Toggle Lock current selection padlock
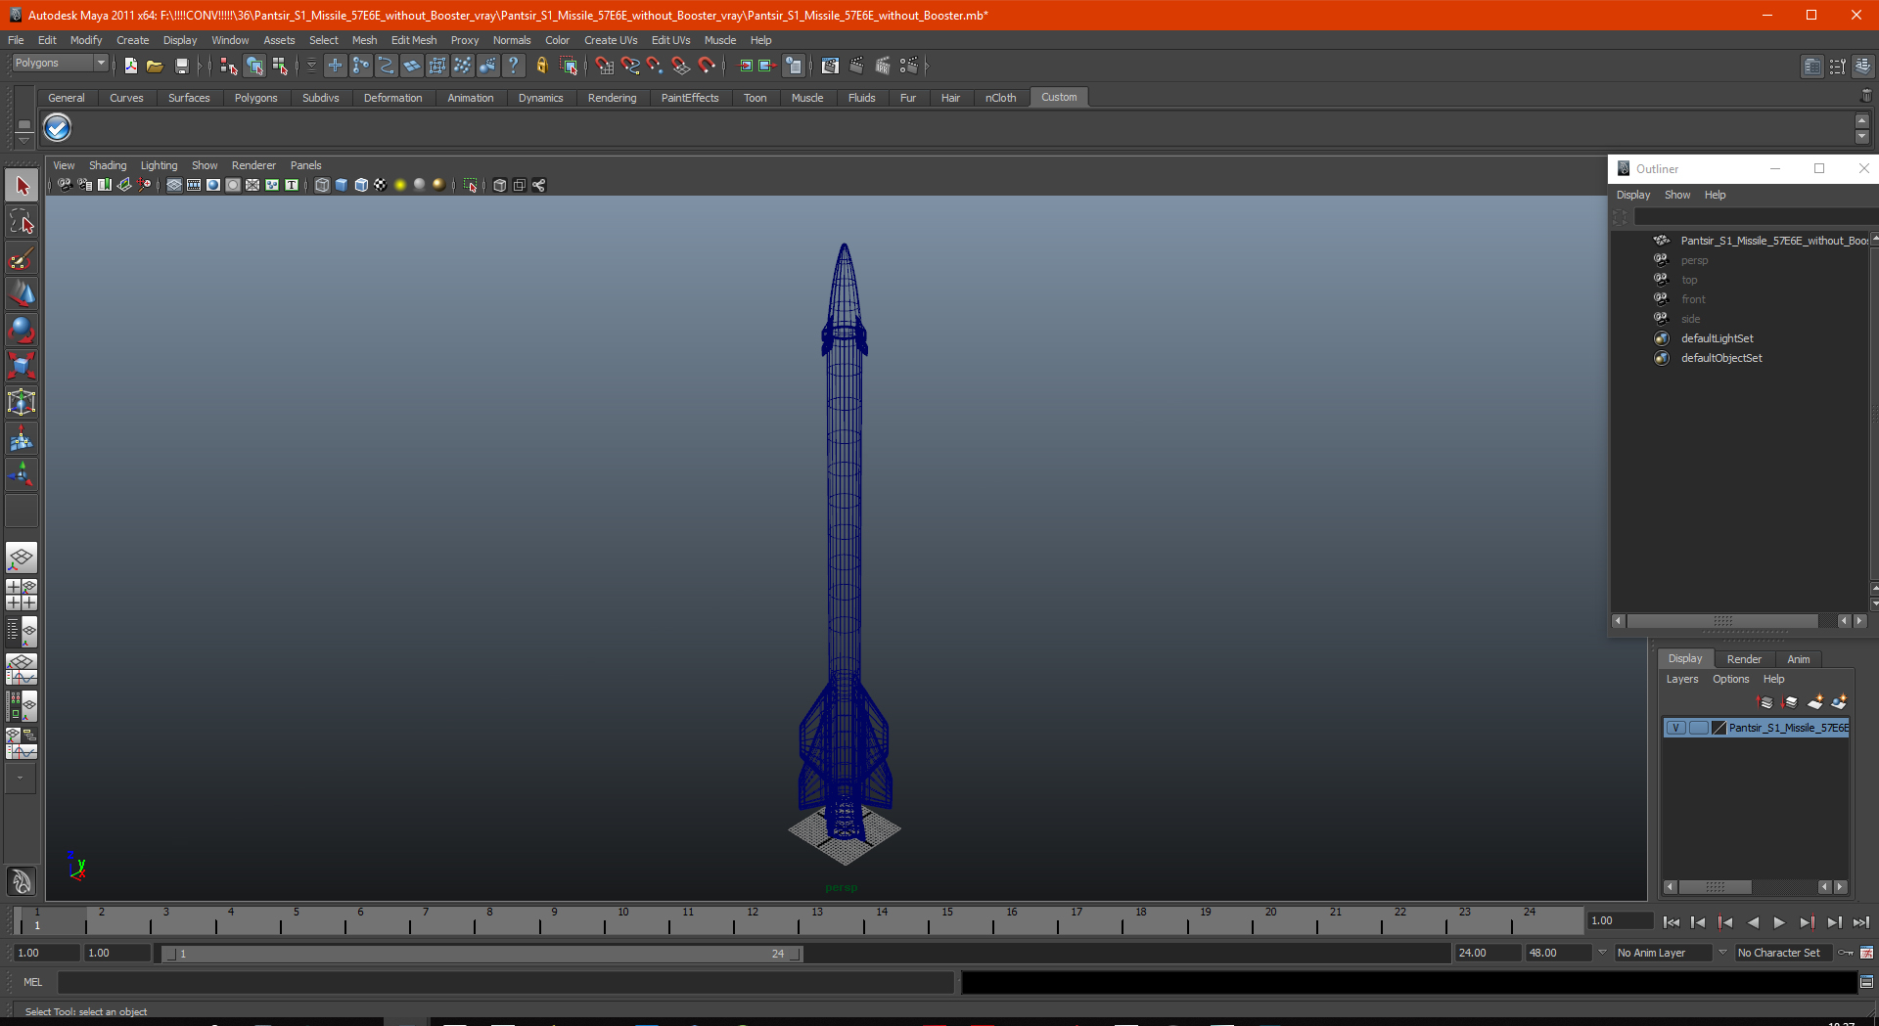The image size is (1879, 1026). (541, 66)
